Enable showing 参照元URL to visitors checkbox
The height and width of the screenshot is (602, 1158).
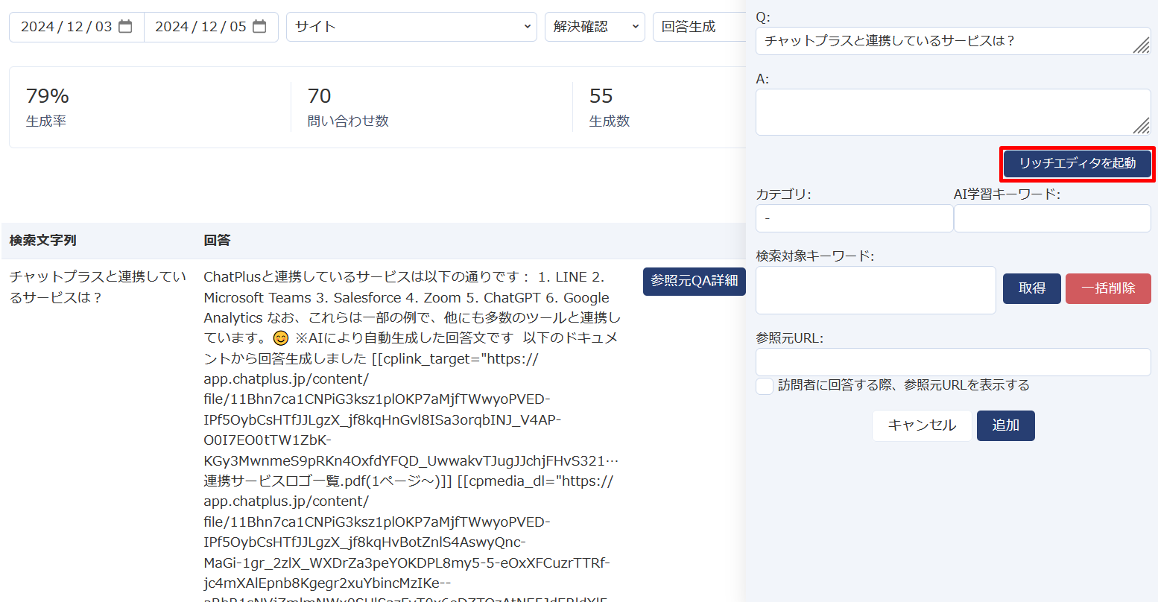(x=765, y=386)
